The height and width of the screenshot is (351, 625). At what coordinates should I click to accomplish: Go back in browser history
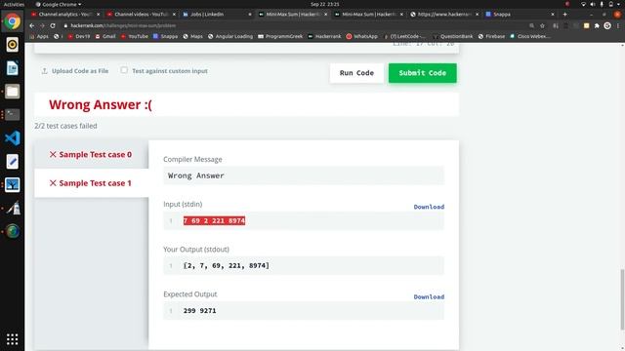pos(32,25)
